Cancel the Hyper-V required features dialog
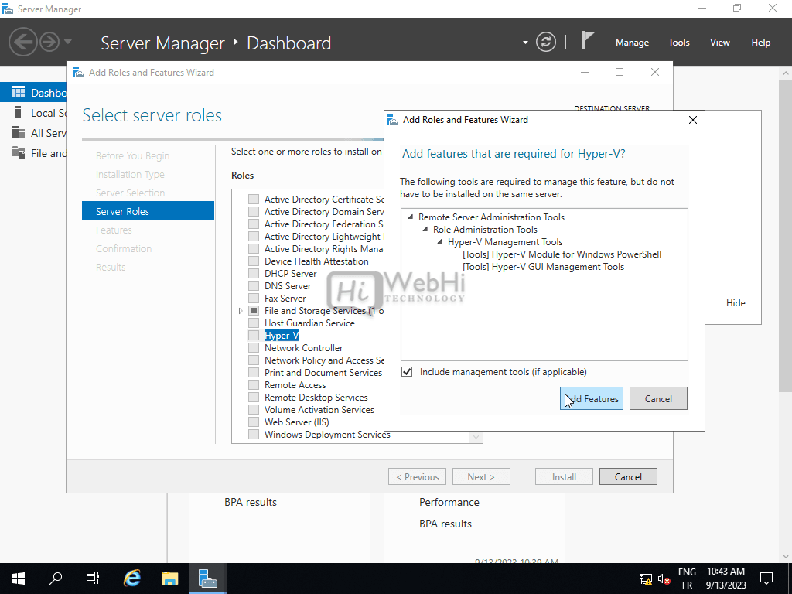This screenshot has width=792, height=594. 658,399
